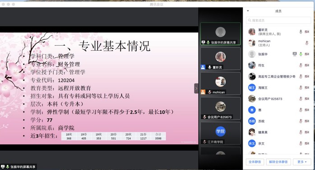Toggle microphone for 董昕灵 in member list
The width and height of the screenshot is (315, 170).
301,32
